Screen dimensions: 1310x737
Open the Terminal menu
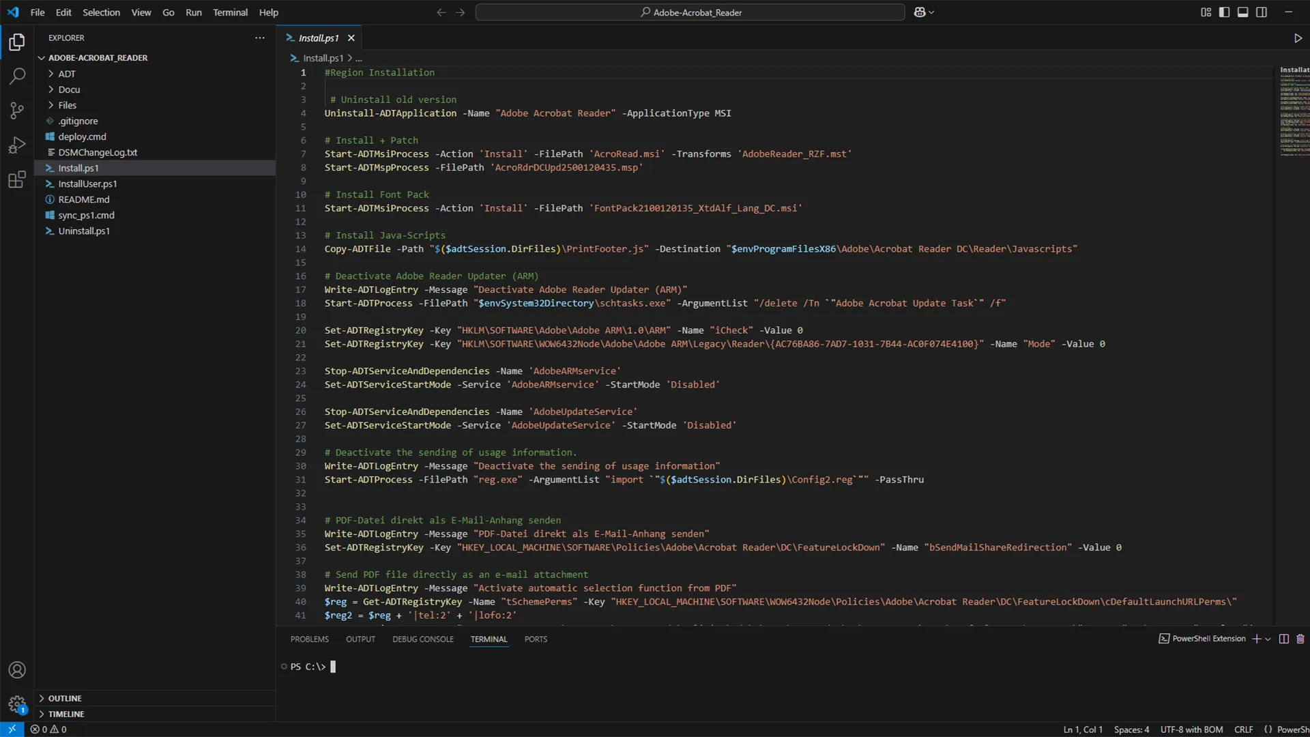click(230, 12)
